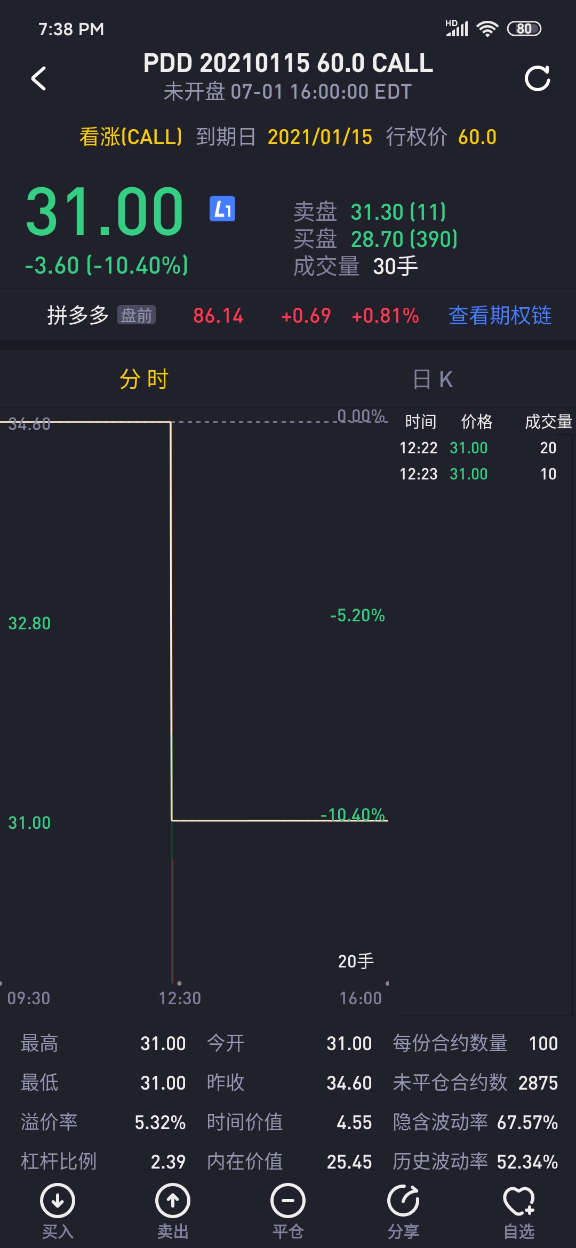This screenshot has height=1248, width=576.
Task: Tap the 12:30 marker on chart timeline
Action: click(180, 998)
